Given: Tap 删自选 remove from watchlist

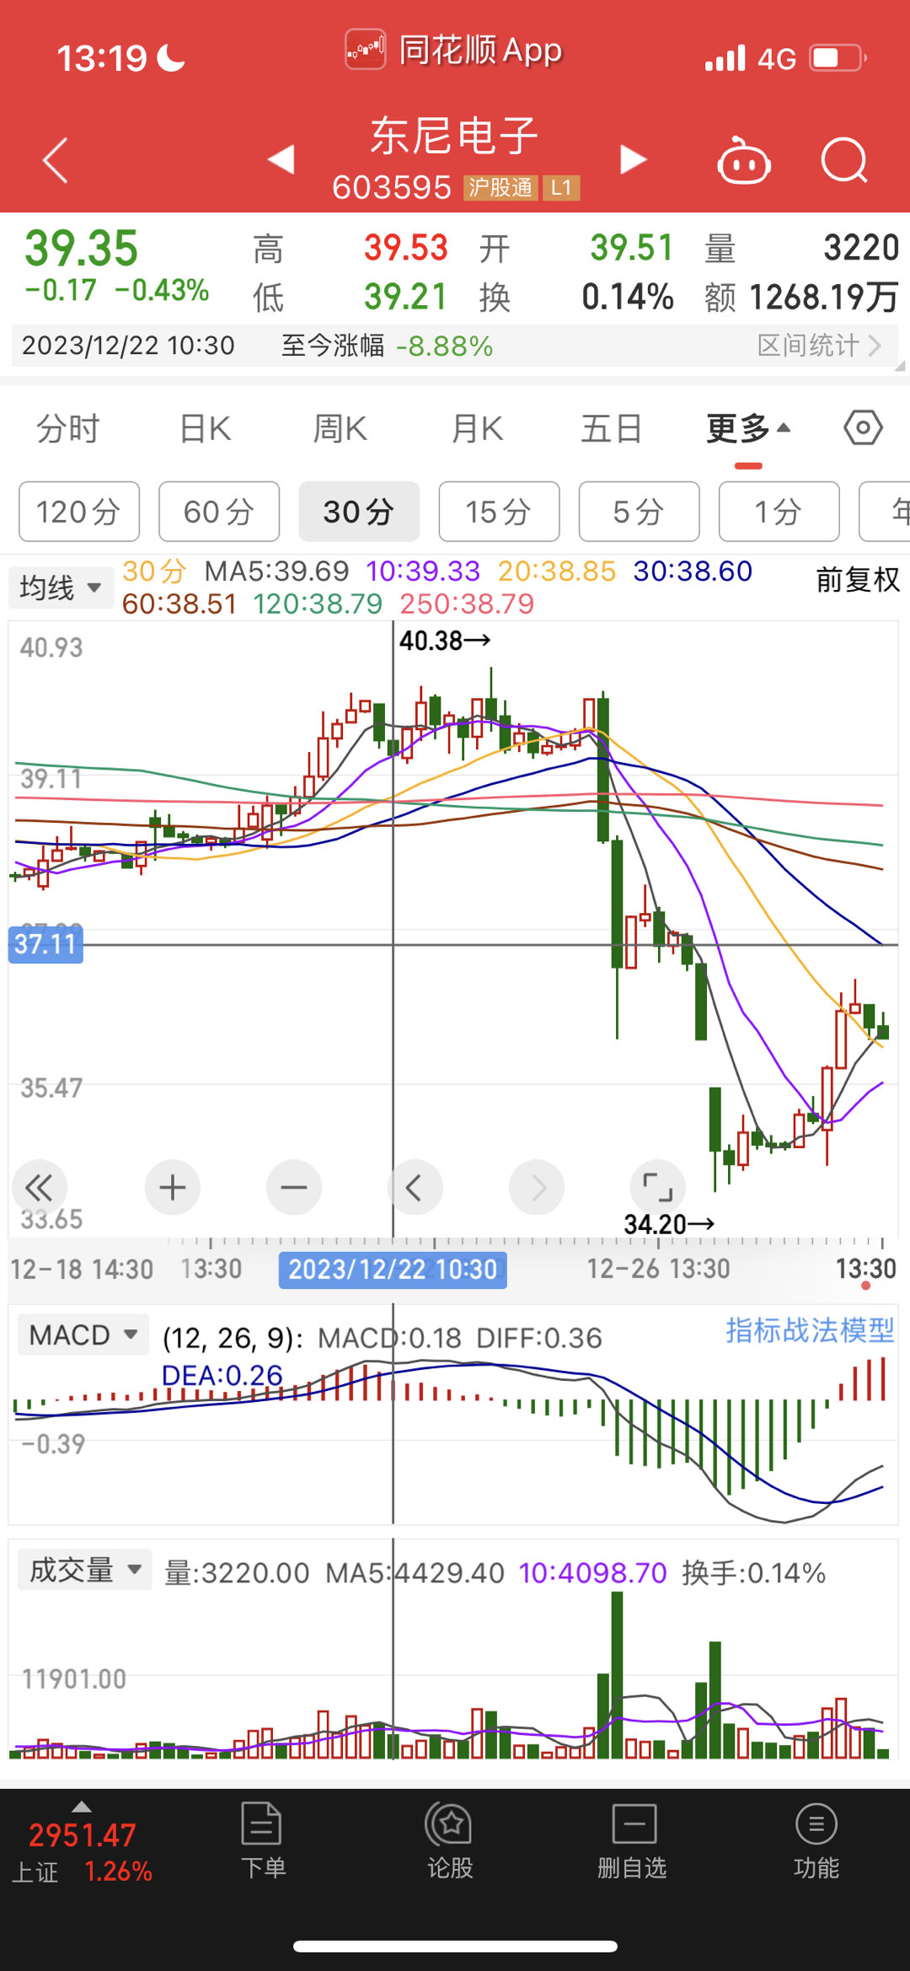Looking at the screenshot, I should pos(633,1841).
